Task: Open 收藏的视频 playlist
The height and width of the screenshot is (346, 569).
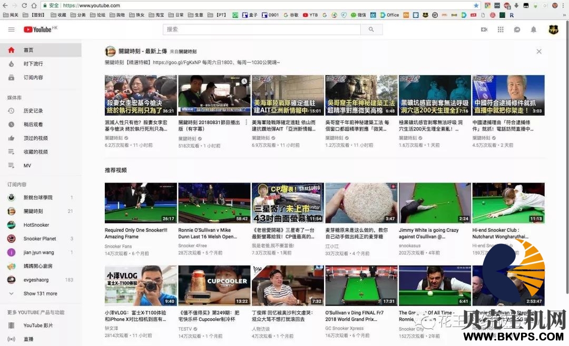Action: coord(41,152)
